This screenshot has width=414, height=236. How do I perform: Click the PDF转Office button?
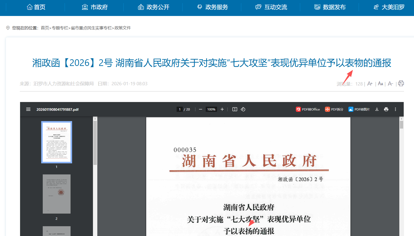[308, 109]
